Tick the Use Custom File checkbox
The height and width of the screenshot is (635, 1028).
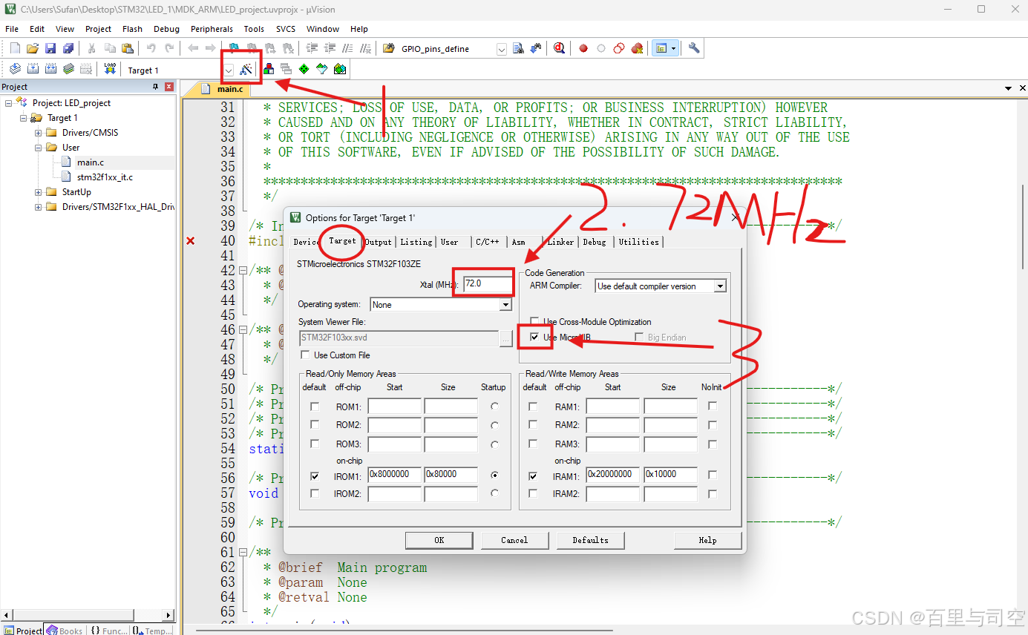click(305, 355)
